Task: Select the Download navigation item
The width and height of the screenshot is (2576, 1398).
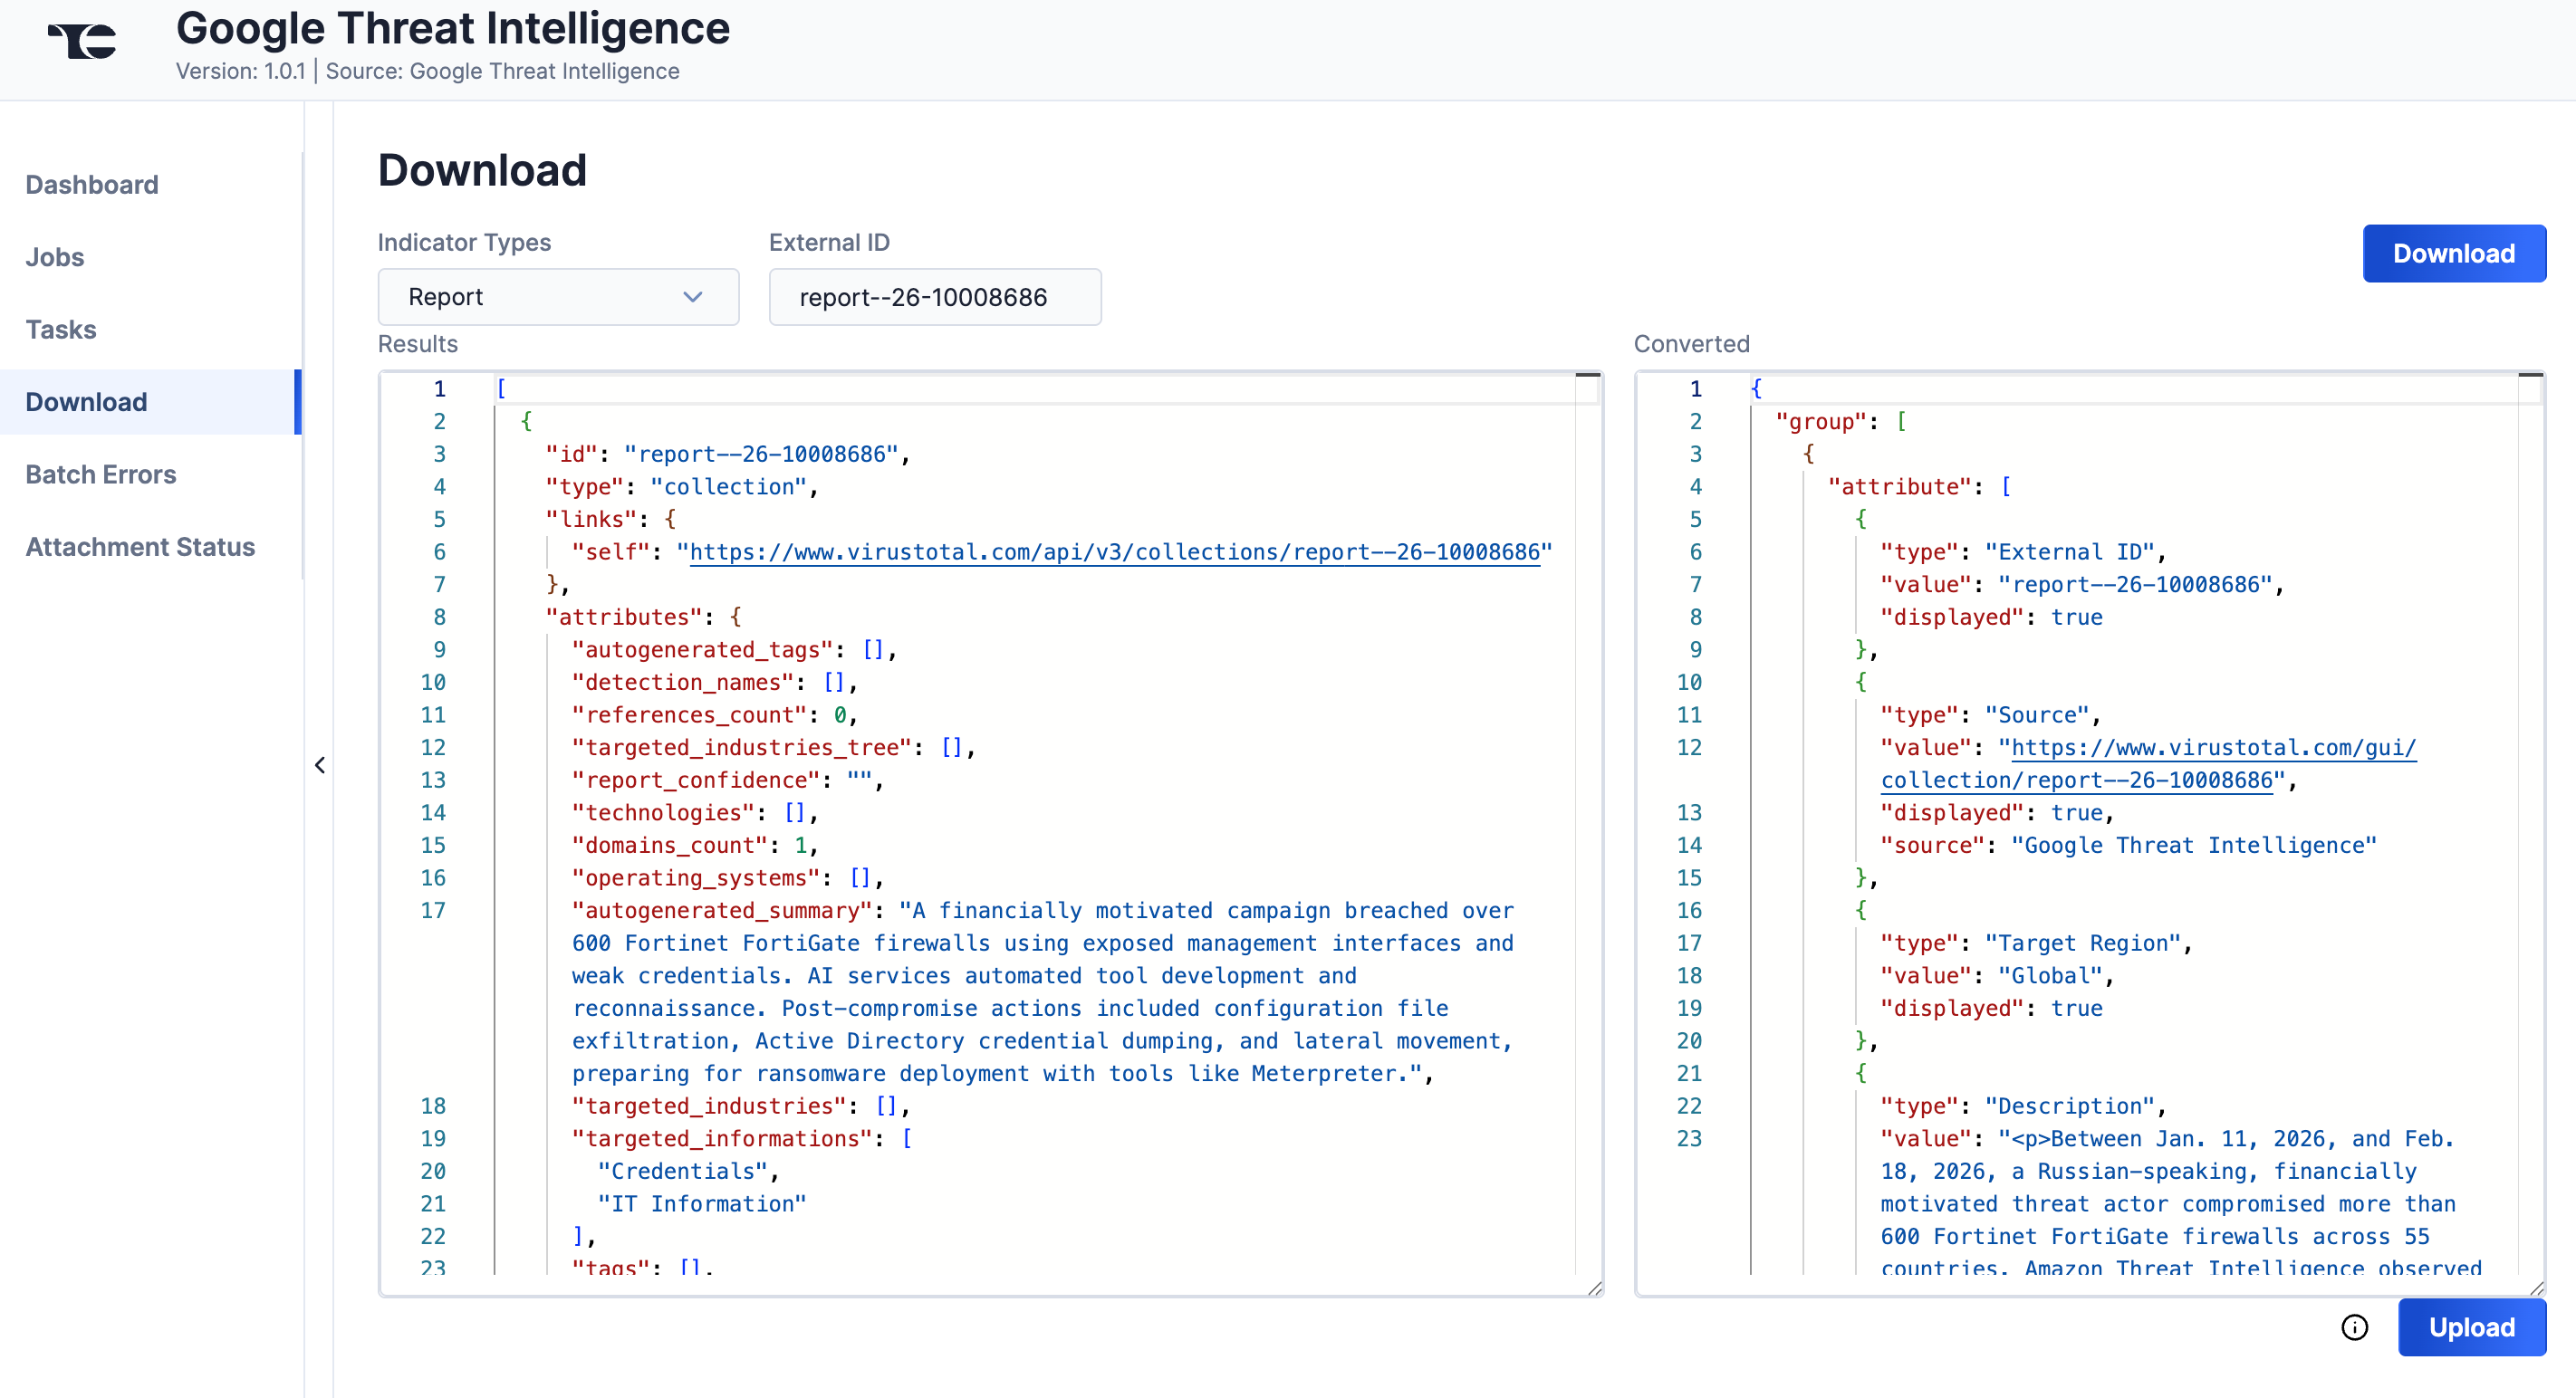Action: pos(85,401)
